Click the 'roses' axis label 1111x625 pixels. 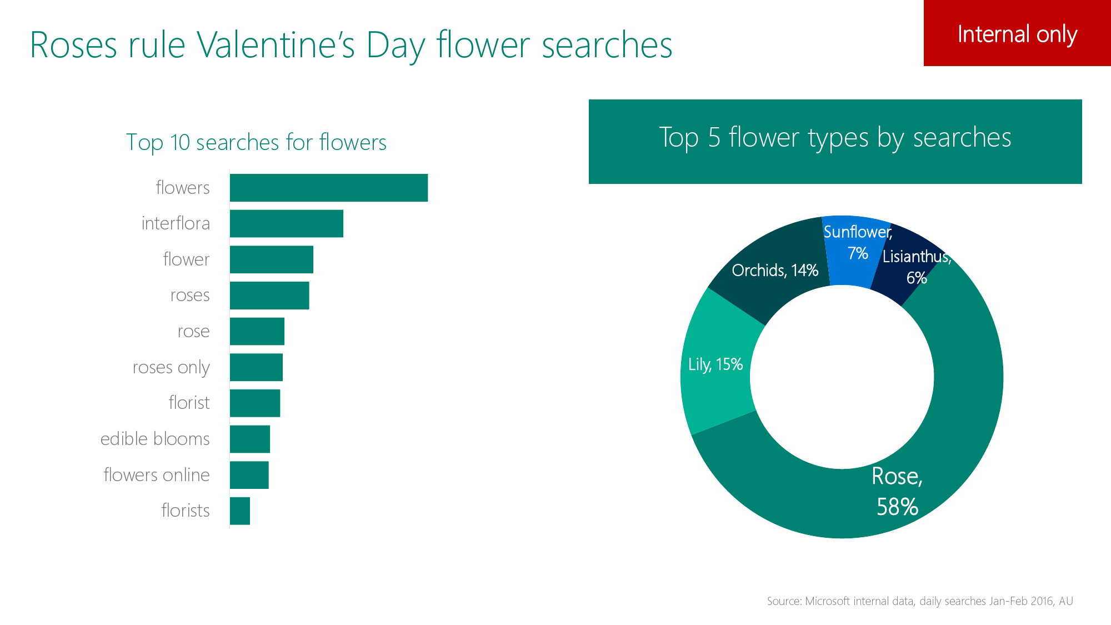point(190,295)
